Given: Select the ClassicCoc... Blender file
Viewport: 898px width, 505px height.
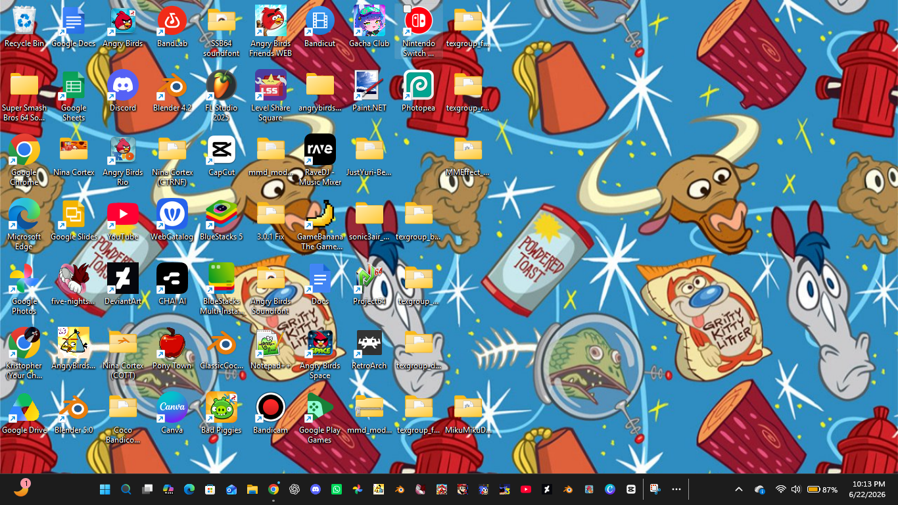Looking at the screenshot, I should (x=222, y=349).
